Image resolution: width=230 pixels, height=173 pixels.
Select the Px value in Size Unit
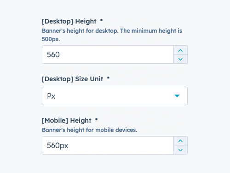[51, 96]
